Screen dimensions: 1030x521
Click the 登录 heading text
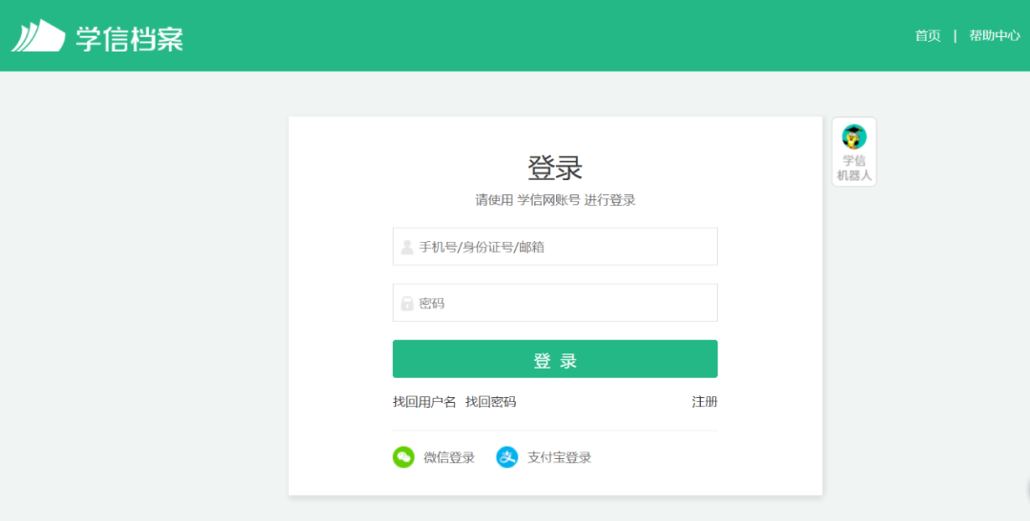tap(555, 168)
